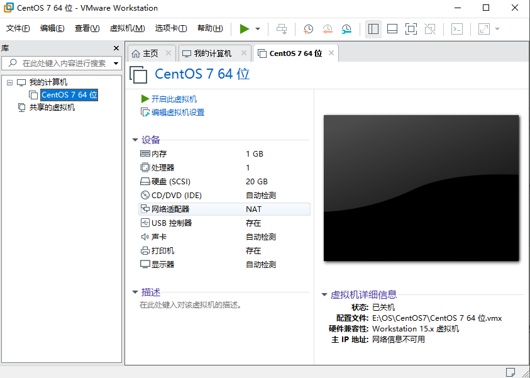The height and width of the screenshot is (378, 530).
Task: Take a snapshot with the clock-plus icon
Action: (x=308, y=29)
